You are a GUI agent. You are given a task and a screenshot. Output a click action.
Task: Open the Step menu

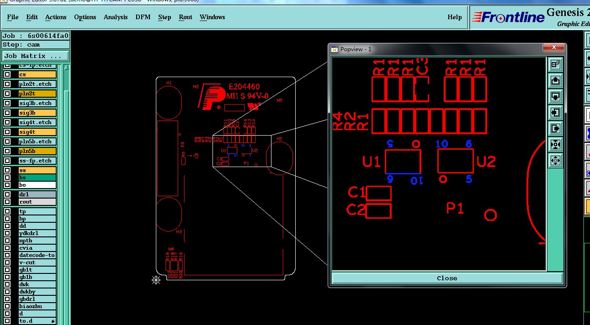165,17
